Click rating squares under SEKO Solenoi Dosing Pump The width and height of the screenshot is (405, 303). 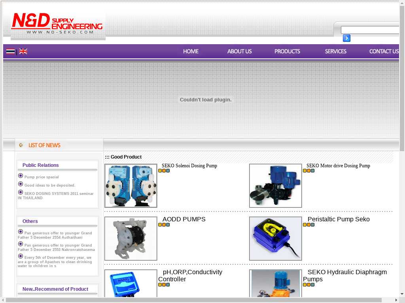(x=164, y=170)
